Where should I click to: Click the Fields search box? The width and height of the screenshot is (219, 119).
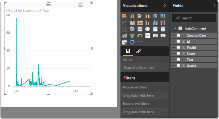tap(194, 18)
